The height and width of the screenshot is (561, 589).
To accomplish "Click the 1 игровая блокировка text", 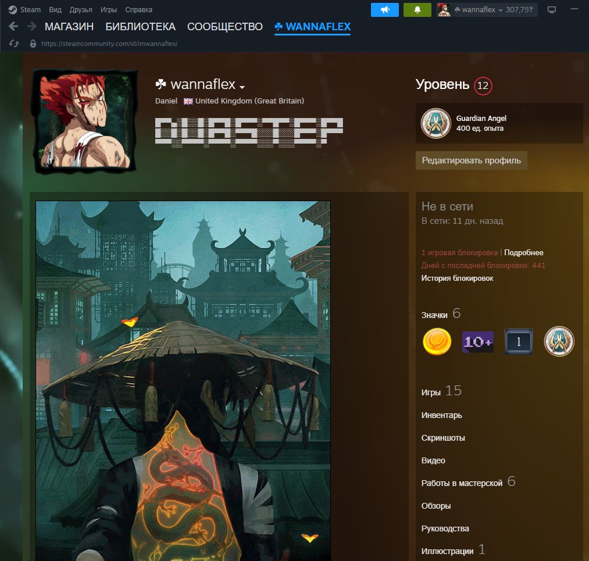I will (x=459, y=252).
